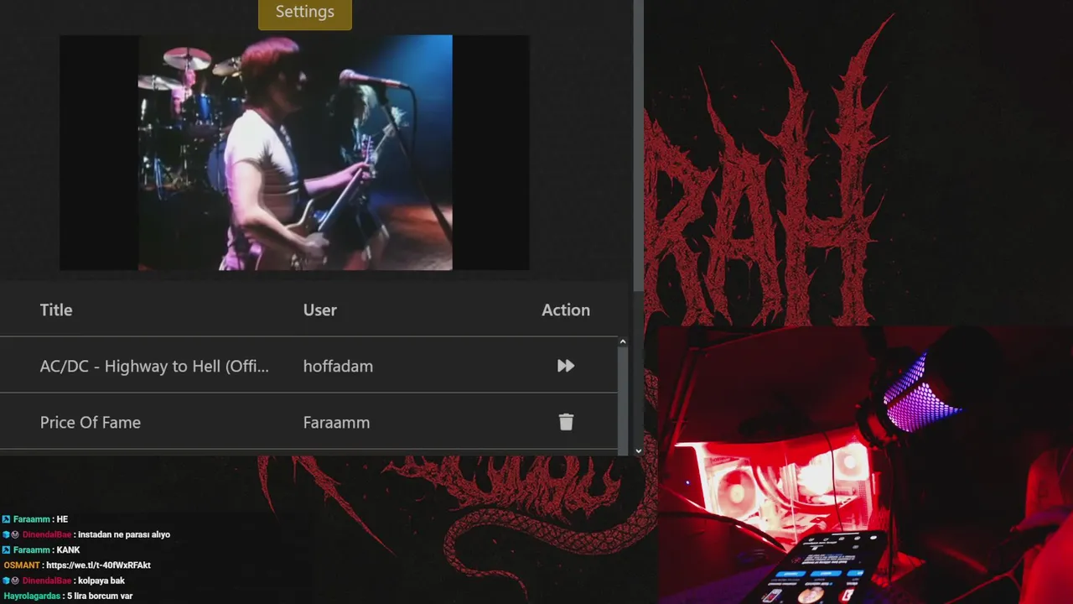
Task: Skip the AC/DC Highway to Hell song
Action: click(566, 366)
